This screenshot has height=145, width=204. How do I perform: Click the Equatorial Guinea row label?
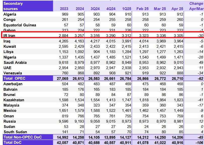tap(20, 25)
